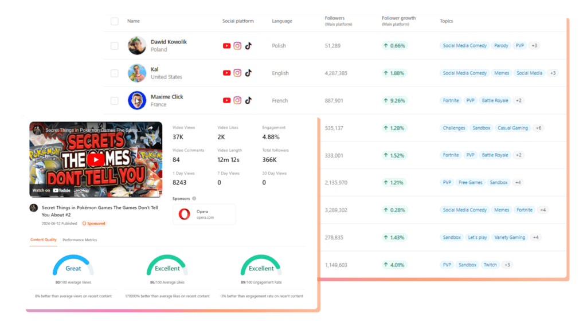Click the 8243 one-day views value

click(179, 183)
